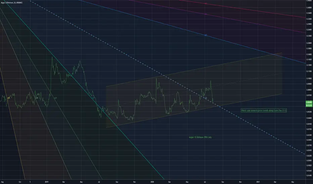
Task: Click the 2021 label on time axis
Action: click(258, 182)
